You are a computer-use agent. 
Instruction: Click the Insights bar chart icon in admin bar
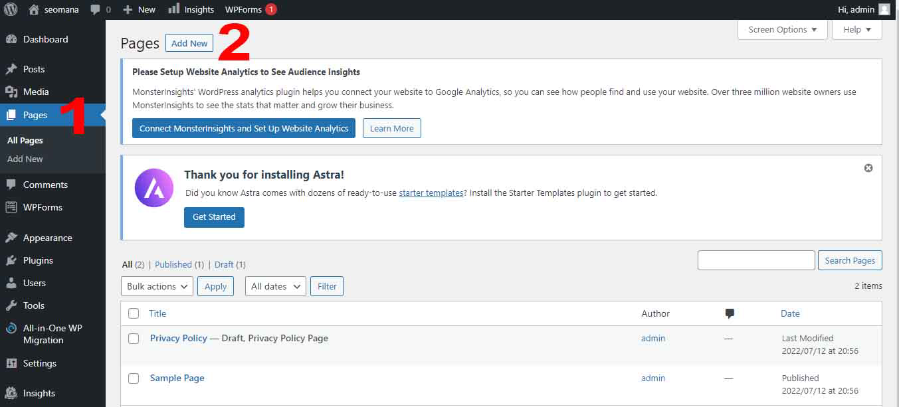pyautogui.click(x=173, y=9)
